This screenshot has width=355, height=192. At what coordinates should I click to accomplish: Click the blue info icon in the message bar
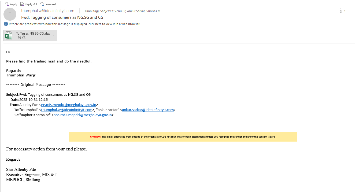click(x=6, y=24)
